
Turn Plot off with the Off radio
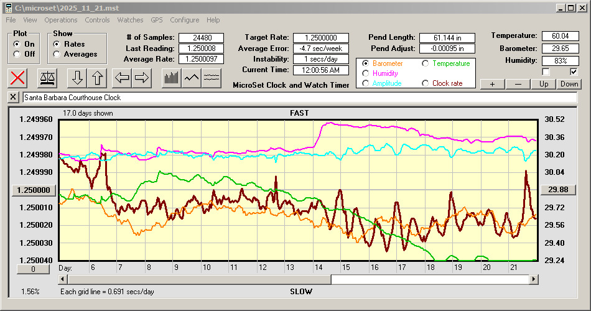16,54
